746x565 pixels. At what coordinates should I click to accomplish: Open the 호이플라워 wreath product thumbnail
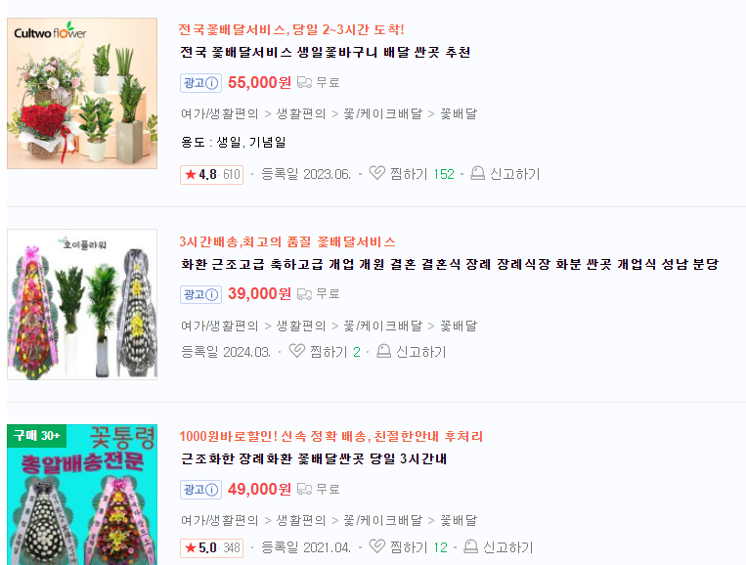coord(82,304)
